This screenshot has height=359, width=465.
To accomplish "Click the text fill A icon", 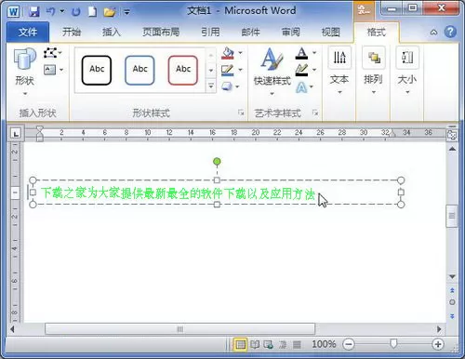I will pos(301,53).
